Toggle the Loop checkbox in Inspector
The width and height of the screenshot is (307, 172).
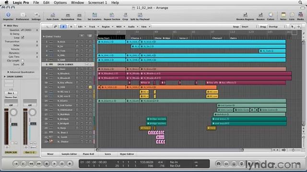coord(23,37)
